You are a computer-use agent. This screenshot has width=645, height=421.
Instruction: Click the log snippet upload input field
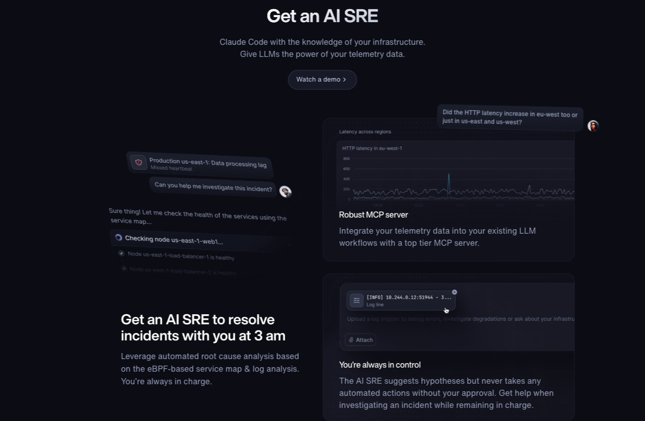coord(460,319)
